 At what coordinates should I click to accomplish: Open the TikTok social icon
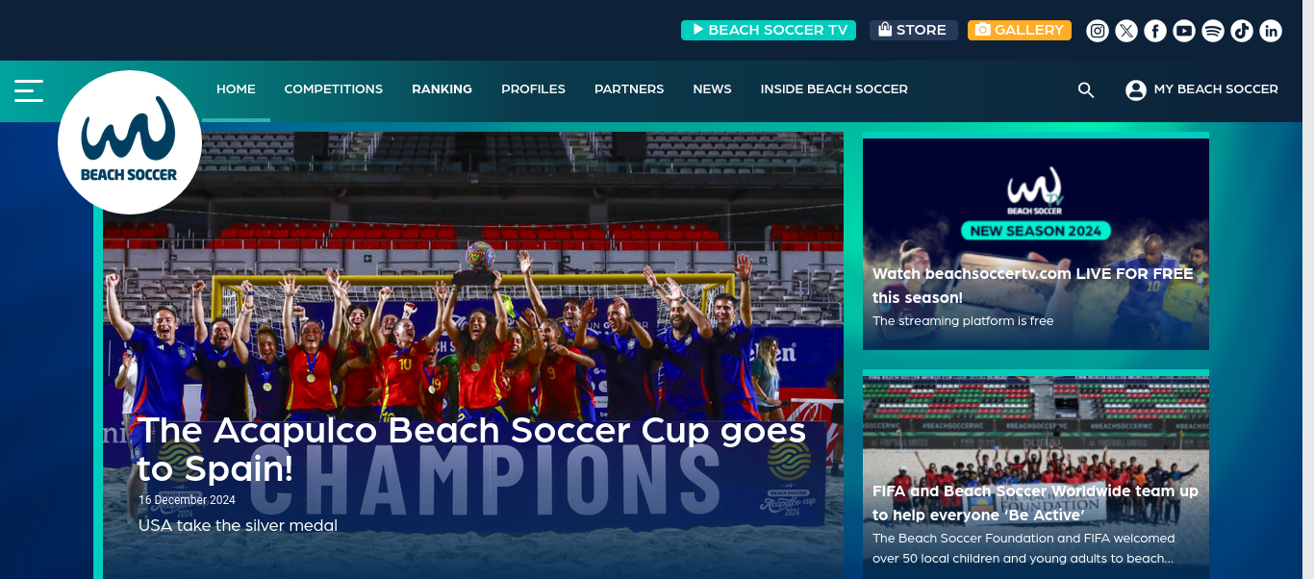coord(1242,31)
